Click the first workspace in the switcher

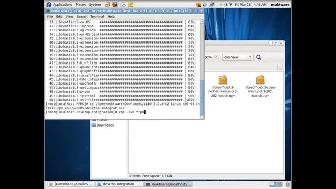[272, 184]
